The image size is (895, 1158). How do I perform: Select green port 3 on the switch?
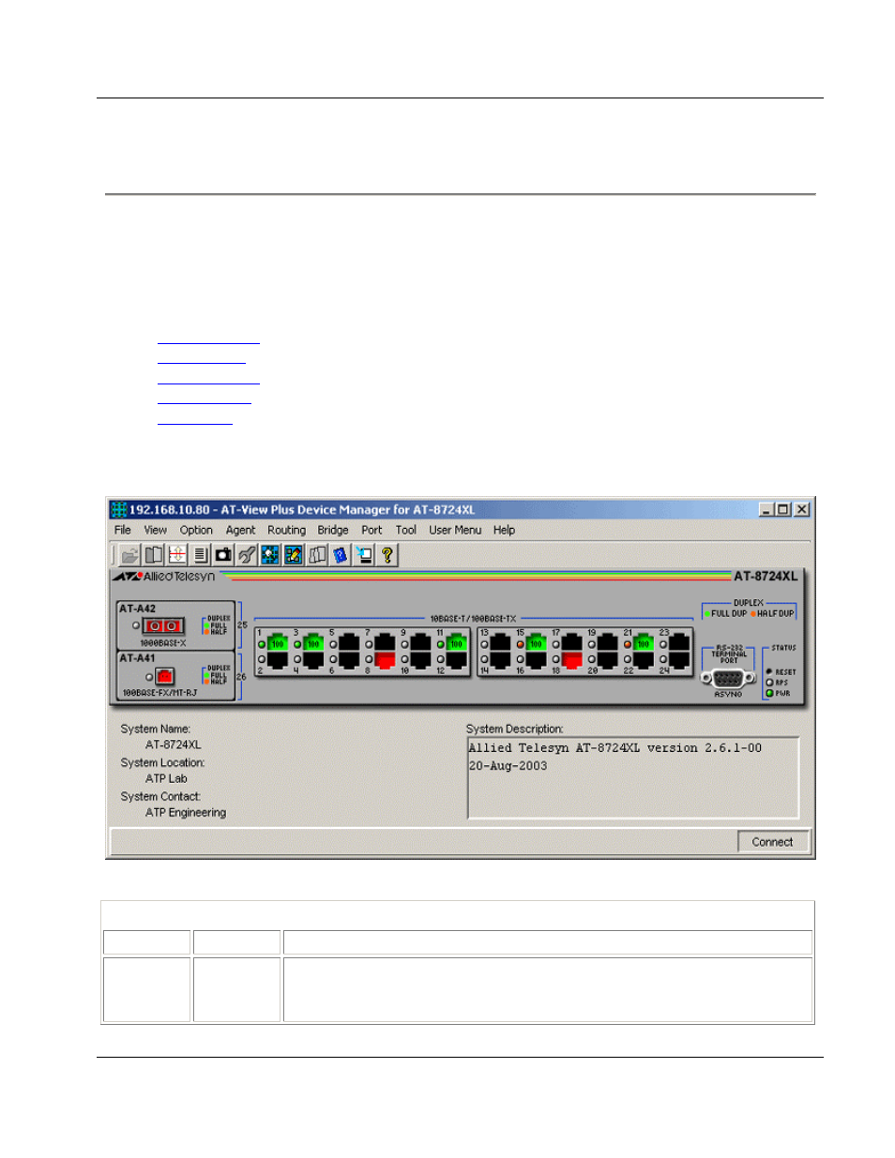click(313, 642)
